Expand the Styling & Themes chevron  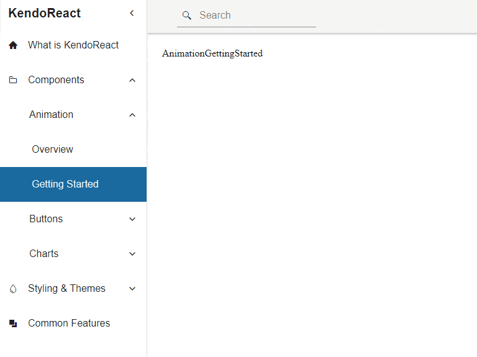pos(132,289)
